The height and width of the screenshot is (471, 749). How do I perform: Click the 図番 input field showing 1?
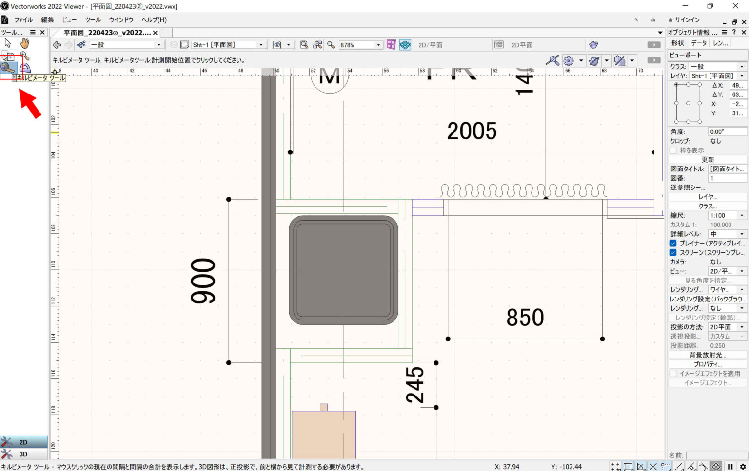[x=727, y=178]
